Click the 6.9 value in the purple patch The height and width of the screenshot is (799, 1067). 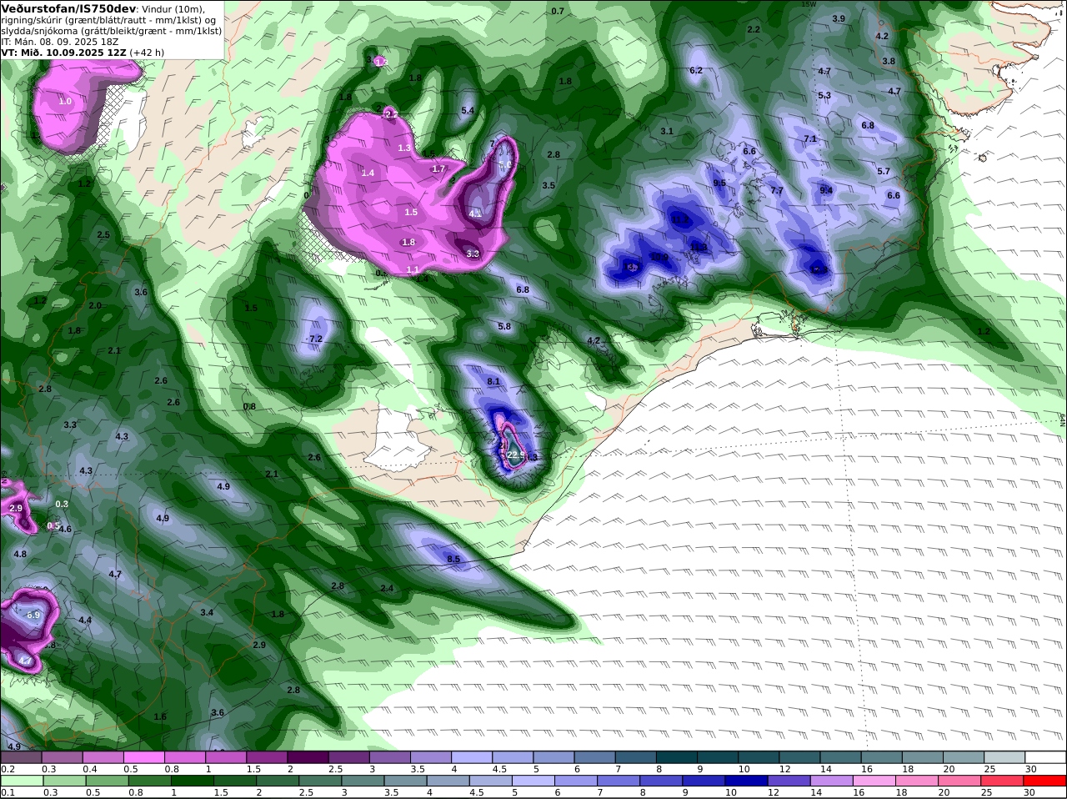click(x=33, y=615)
